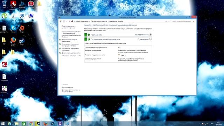Open the red eye-logo app desktop icon

pos(4,66)
